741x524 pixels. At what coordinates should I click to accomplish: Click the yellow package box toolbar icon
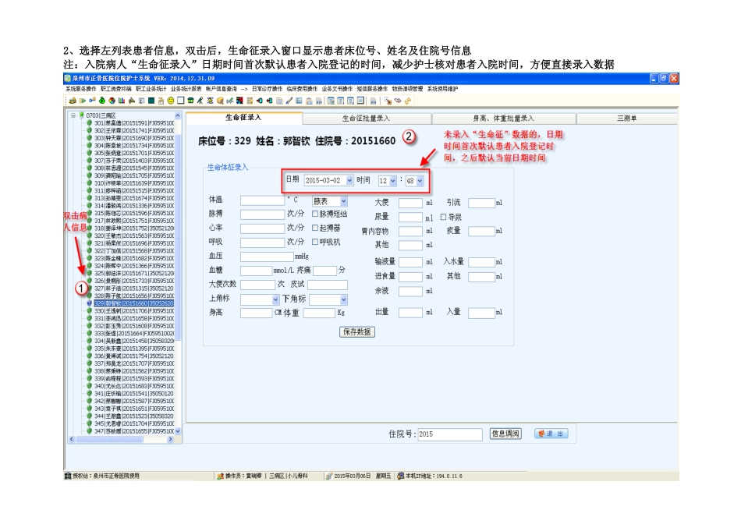tap(220, 101)
